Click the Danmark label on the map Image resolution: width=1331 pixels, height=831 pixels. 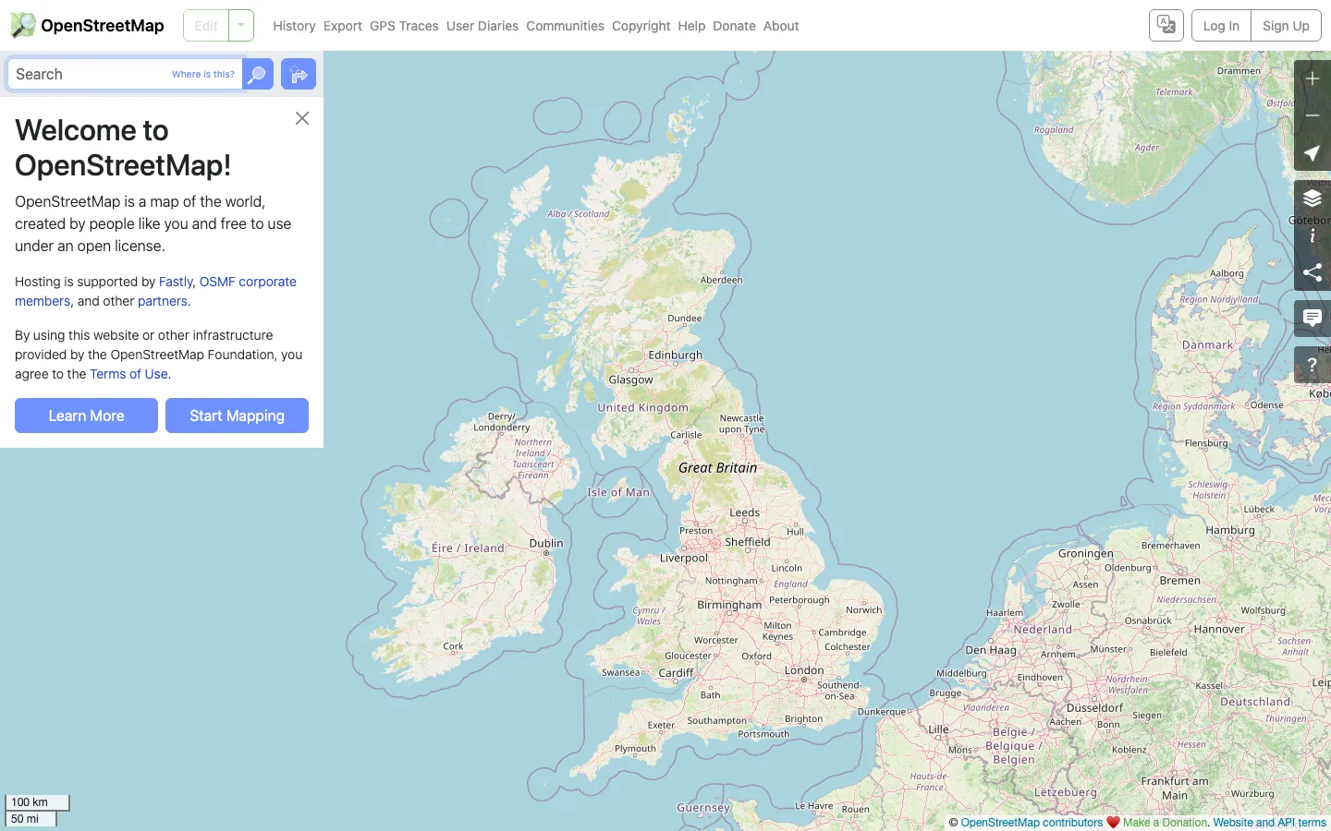[x=1207, y=345]
